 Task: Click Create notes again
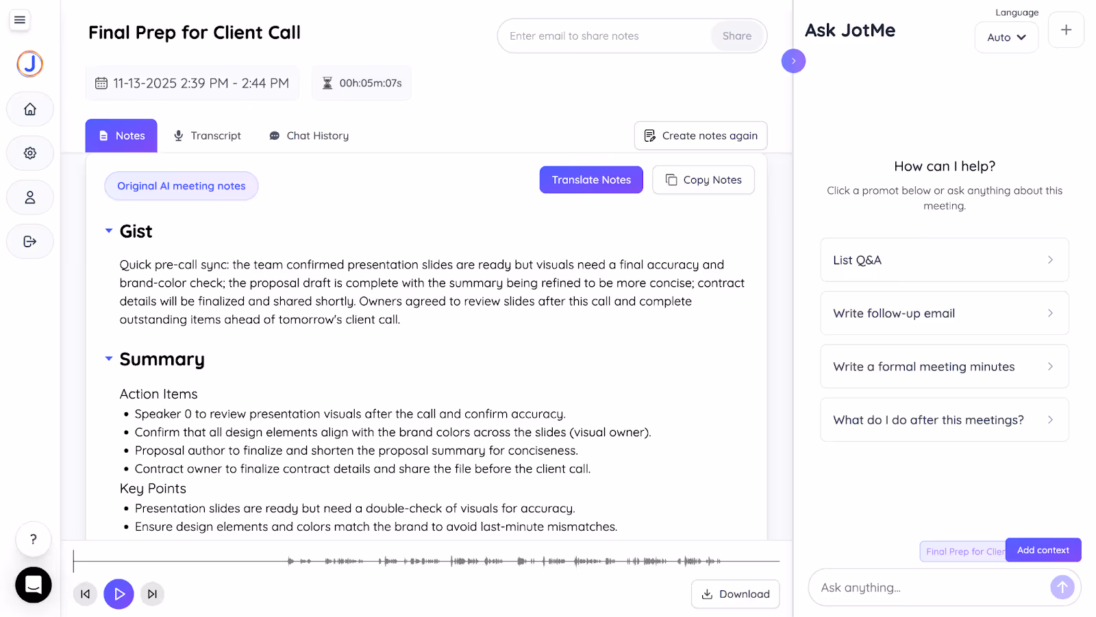coord(700,135)
